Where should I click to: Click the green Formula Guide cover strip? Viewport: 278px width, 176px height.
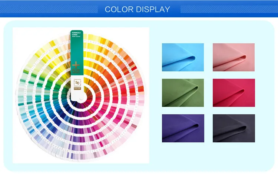(77, 54)
